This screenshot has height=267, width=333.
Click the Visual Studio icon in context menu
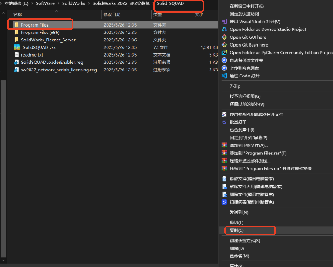click(224, 21)
